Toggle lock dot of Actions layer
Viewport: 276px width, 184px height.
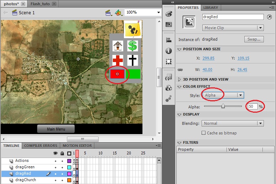(62, 161)
